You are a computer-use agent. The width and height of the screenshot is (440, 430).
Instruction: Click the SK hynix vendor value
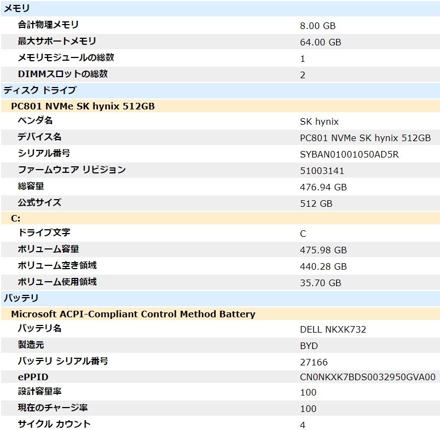point(319,122)
